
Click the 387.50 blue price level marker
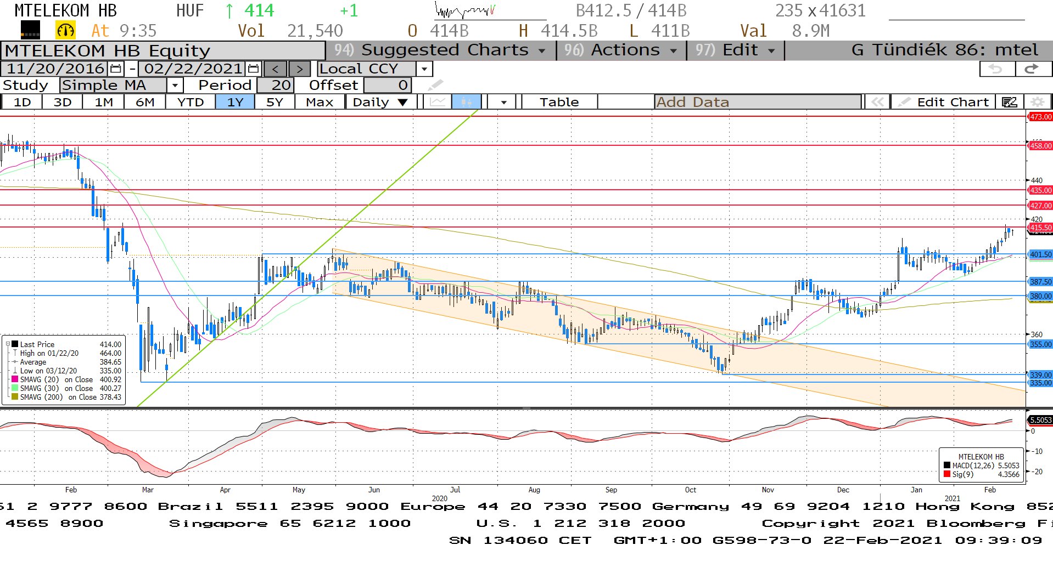click(1040, 282)
